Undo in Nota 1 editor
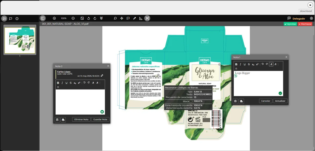Viewport: 315px width, 151px height. tap(262, 64)
